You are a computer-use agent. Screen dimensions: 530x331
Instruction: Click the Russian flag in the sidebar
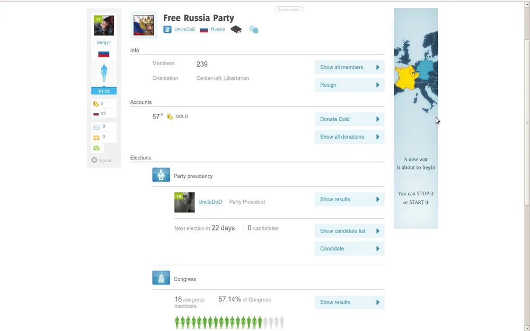click(104, 54)
